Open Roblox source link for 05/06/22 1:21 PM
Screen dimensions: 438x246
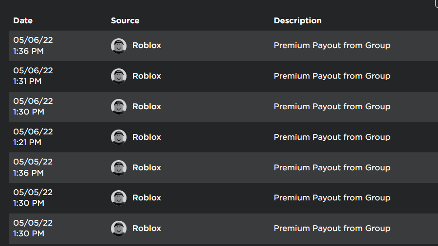146,137
